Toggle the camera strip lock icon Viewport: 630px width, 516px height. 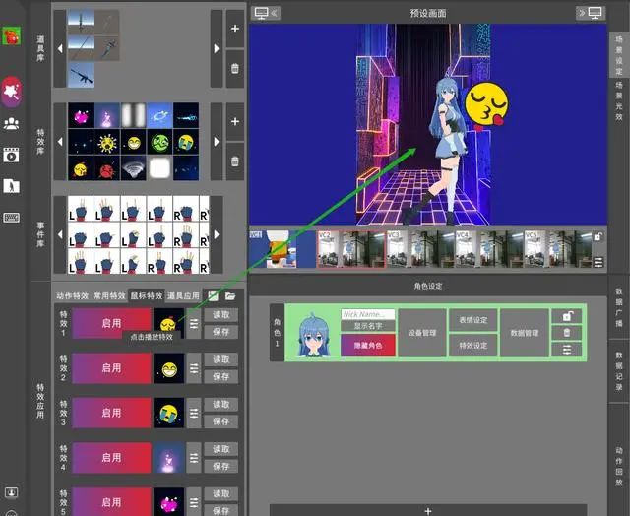coord(598,237)
